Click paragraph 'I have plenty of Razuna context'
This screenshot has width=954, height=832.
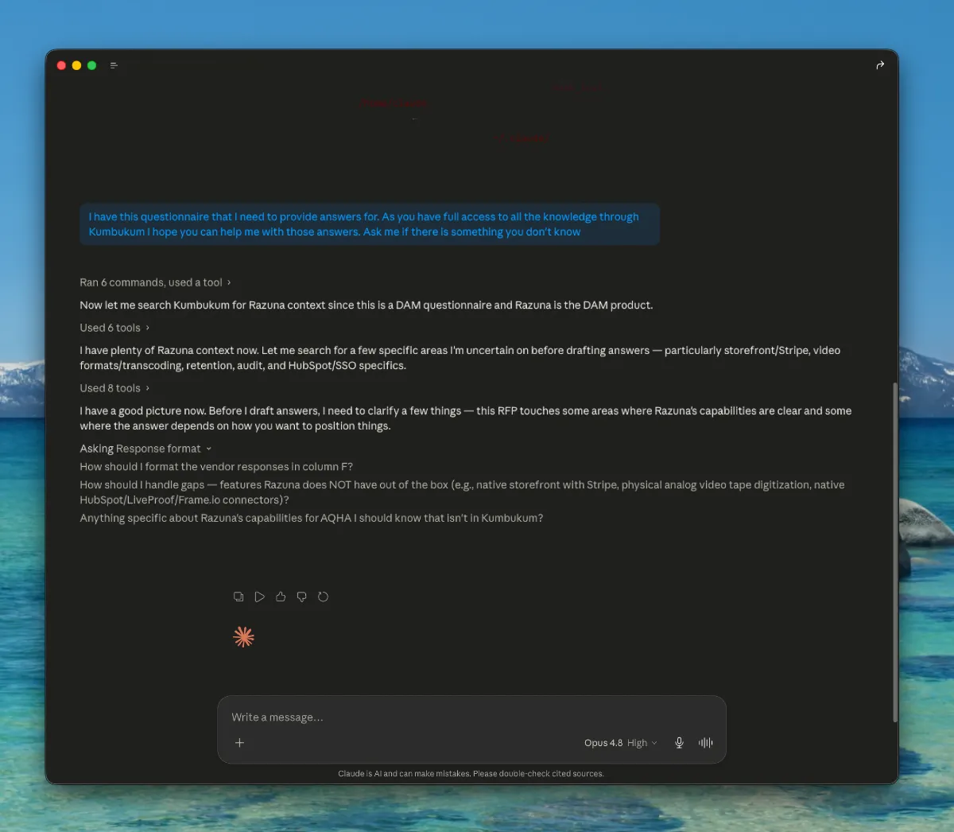point(460,358)
